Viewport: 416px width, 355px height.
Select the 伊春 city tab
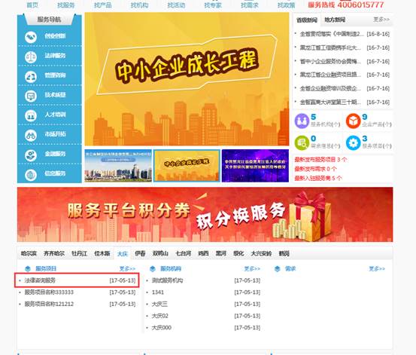[x=140, y=253]
